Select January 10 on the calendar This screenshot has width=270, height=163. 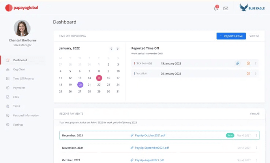click(x=118, y=71)
